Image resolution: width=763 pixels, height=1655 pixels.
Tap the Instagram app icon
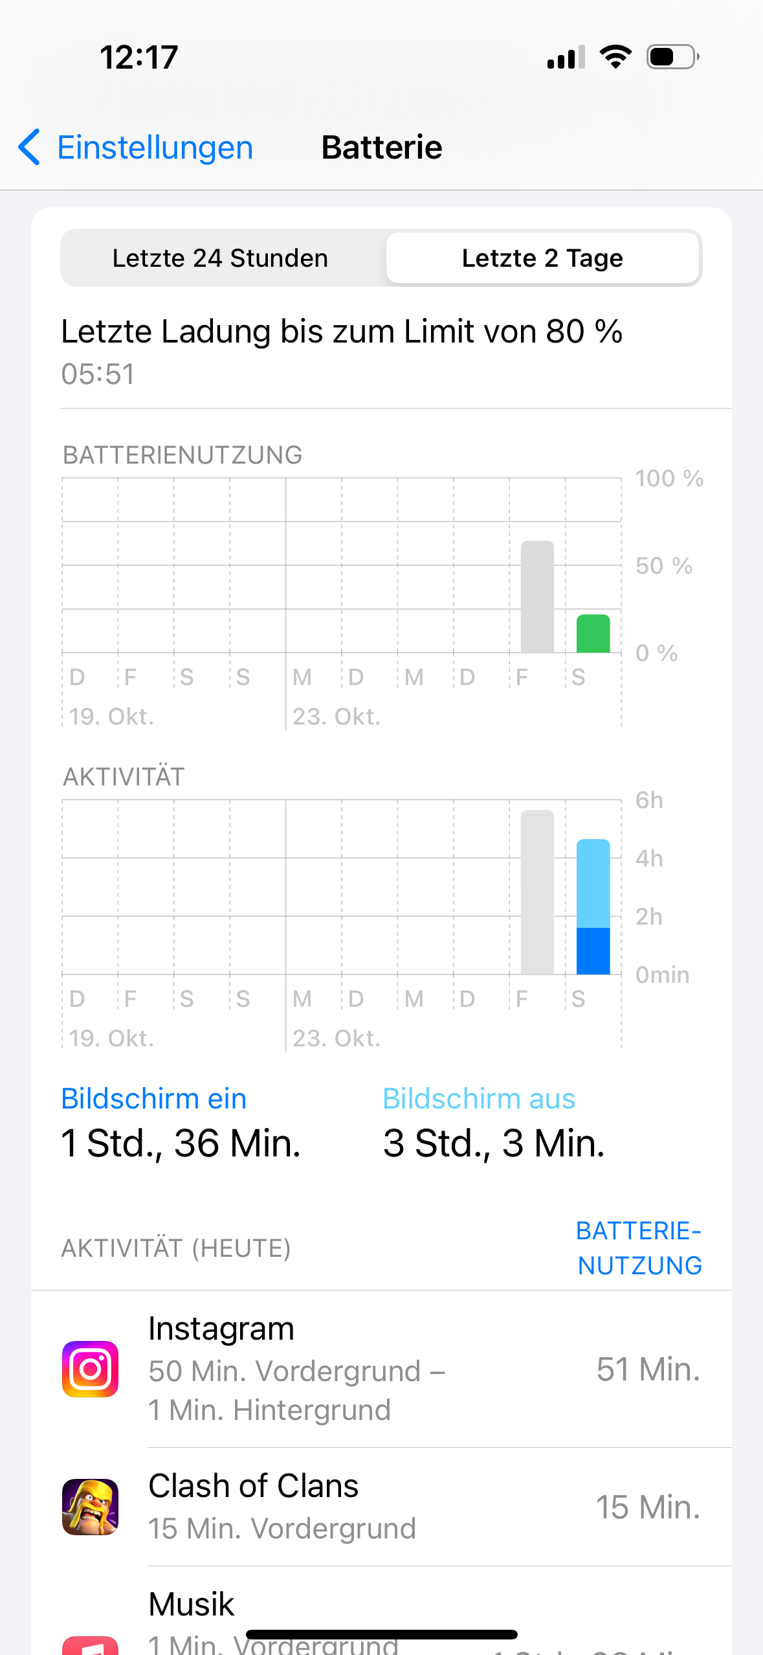coord(90,1369)
